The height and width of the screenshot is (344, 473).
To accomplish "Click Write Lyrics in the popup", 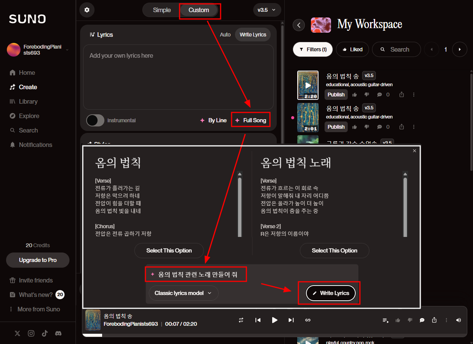I will click(x=331, y=293).
